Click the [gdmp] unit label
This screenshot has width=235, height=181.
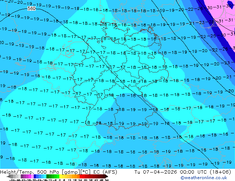[71, 172]
